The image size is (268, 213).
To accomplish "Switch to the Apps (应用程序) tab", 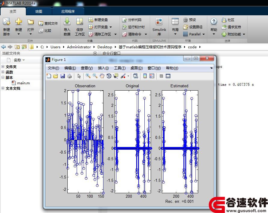I will (x=68, y=11).
